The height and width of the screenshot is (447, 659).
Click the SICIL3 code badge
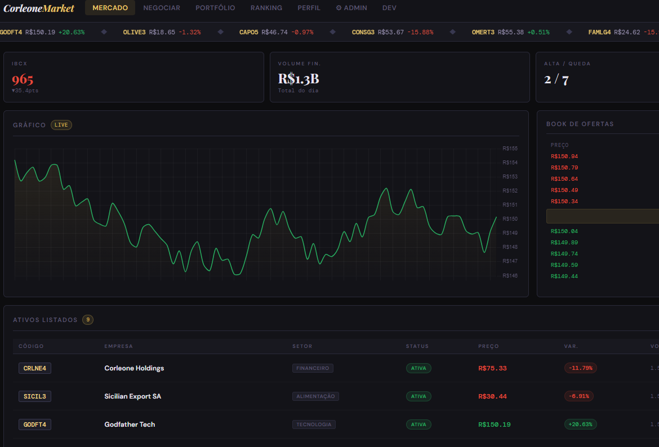coord(35,396)
